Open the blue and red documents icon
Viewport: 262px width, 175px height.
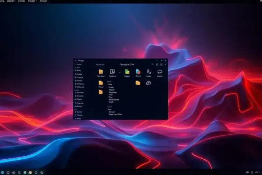click(x=138, y=72)
